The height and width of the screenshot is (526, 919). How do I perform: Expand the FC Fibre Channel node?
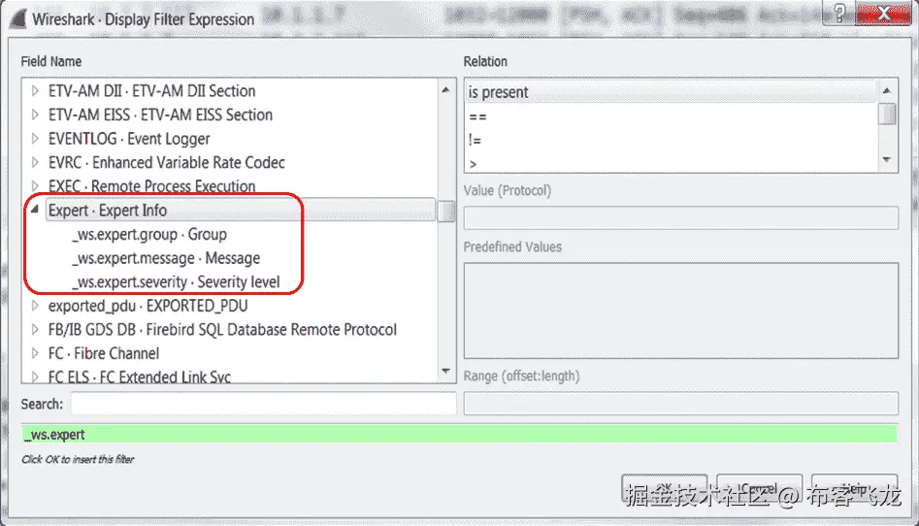[35, 353]
